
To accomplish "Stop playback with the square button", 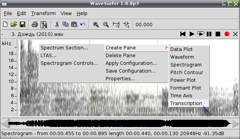I will (218, 34).
